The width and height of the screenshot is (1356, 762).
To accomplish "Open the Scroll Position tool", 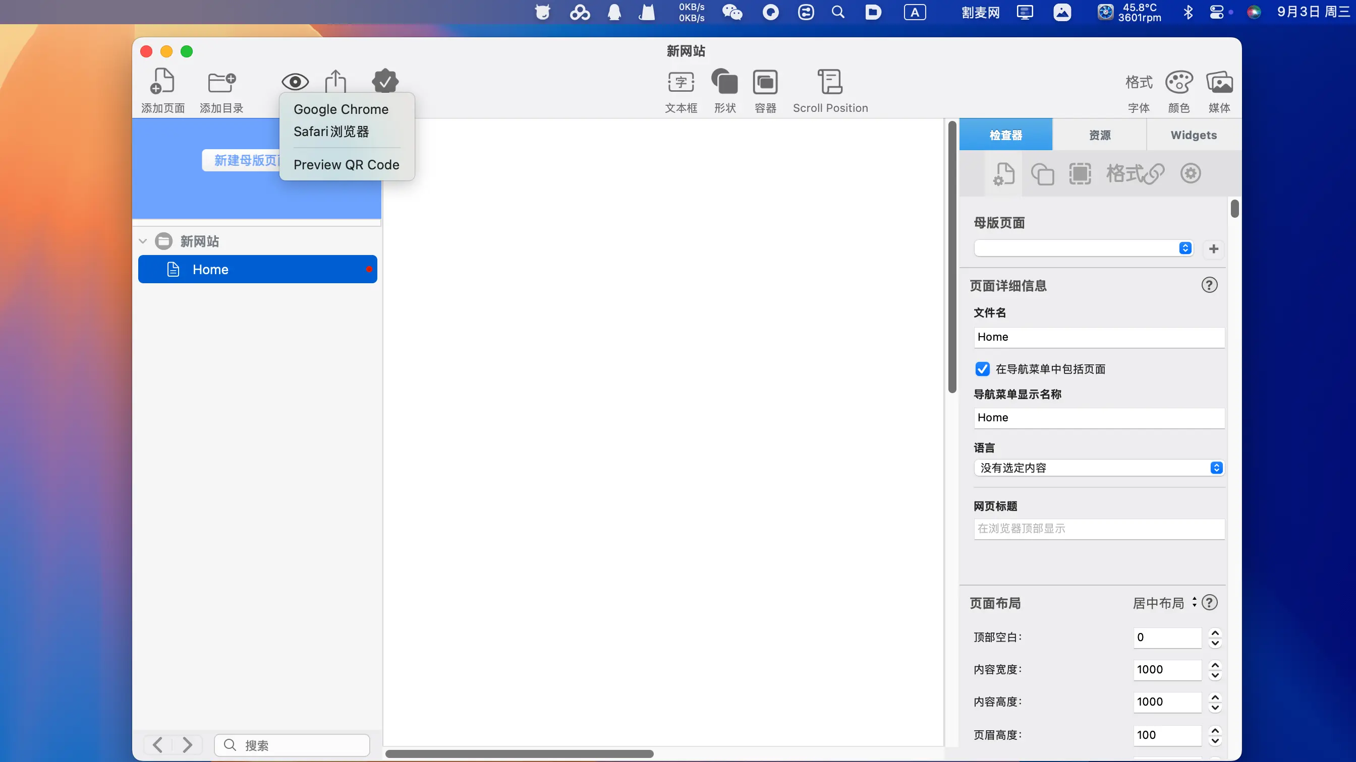I will coord(830,82).
